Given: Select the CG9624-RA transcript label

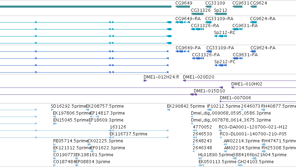Looking at the screenshot, I should (x=263, y=18).
